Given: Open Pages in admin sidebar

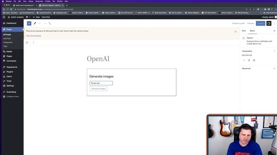Looking at the screenshot, I should click(9, 56).
